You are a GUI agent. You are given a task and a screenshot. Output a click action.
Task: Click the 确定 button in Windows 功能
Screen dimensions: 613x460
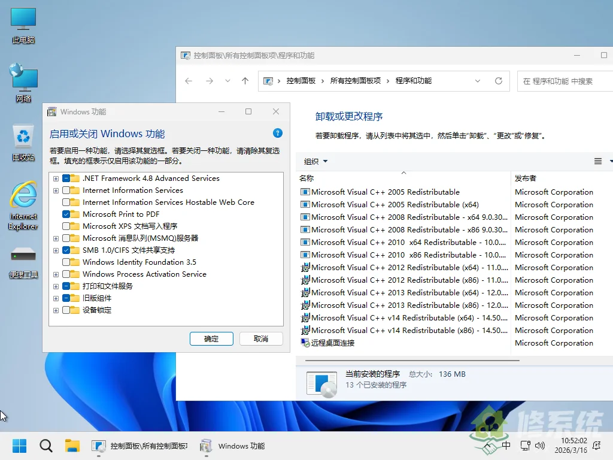click(x=211, y=338)
